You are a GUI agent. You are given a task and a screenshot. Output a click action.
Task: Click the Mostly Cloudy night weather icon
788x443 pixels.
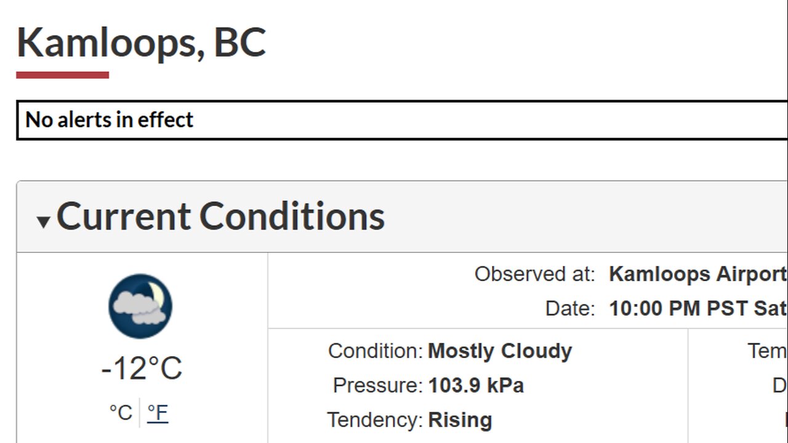140,306
